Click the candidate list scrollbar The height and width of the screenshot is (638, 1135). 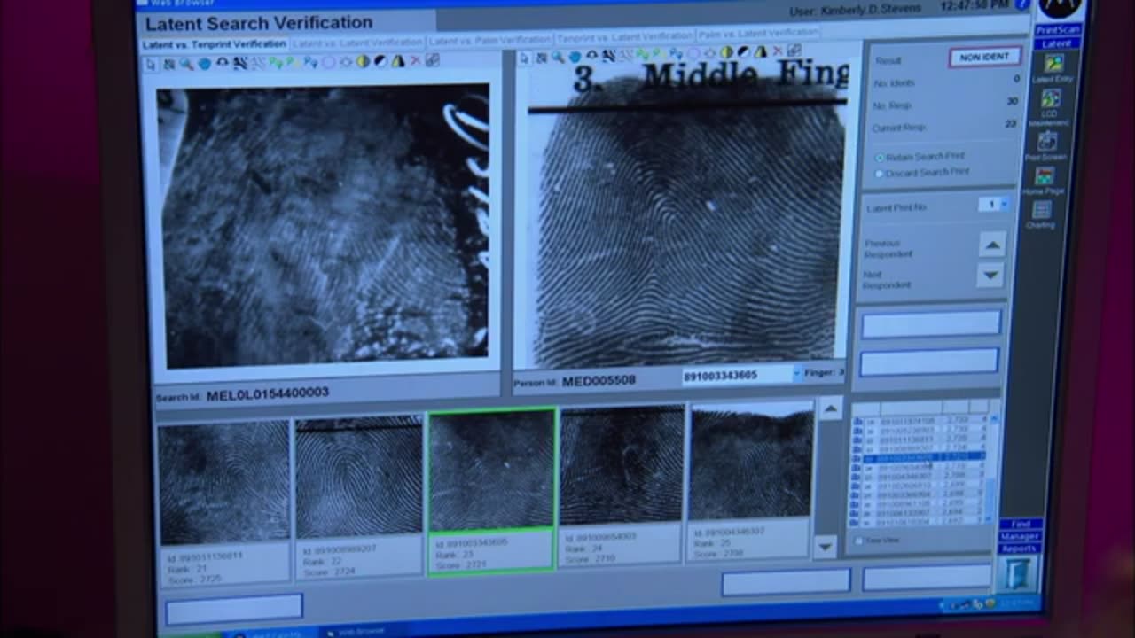(x=993, y=468)
